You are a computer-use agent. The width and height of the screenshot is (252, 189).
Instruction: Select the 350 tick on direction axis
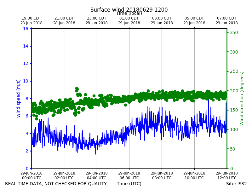[x=234, y=32]
